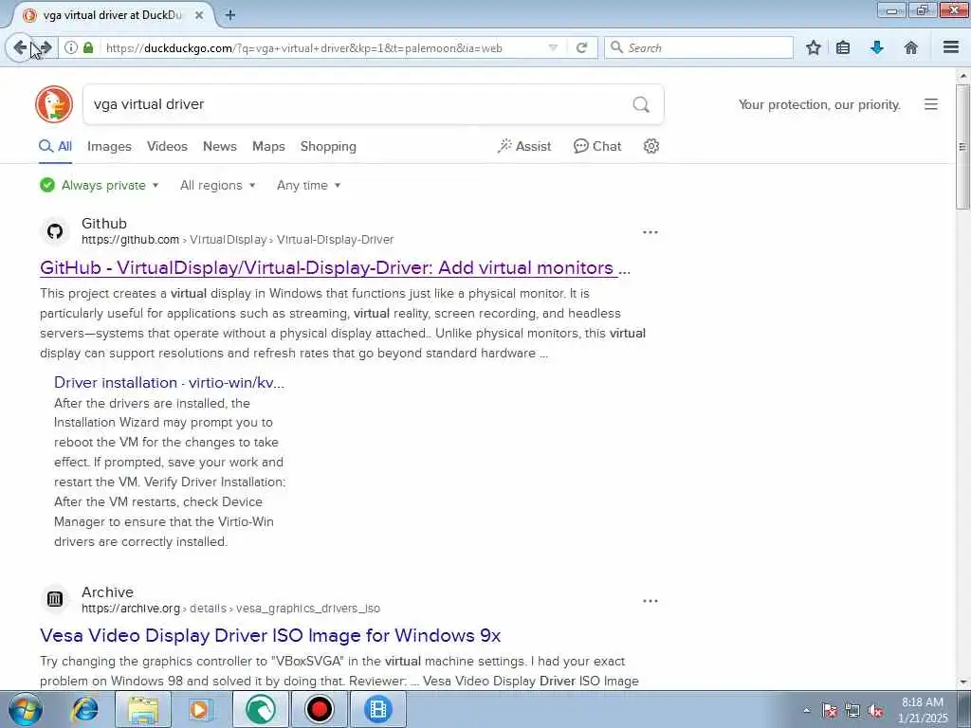
Task: Go back using the browser back arrow
Action: pyautogui.click(x=20, y=47)
